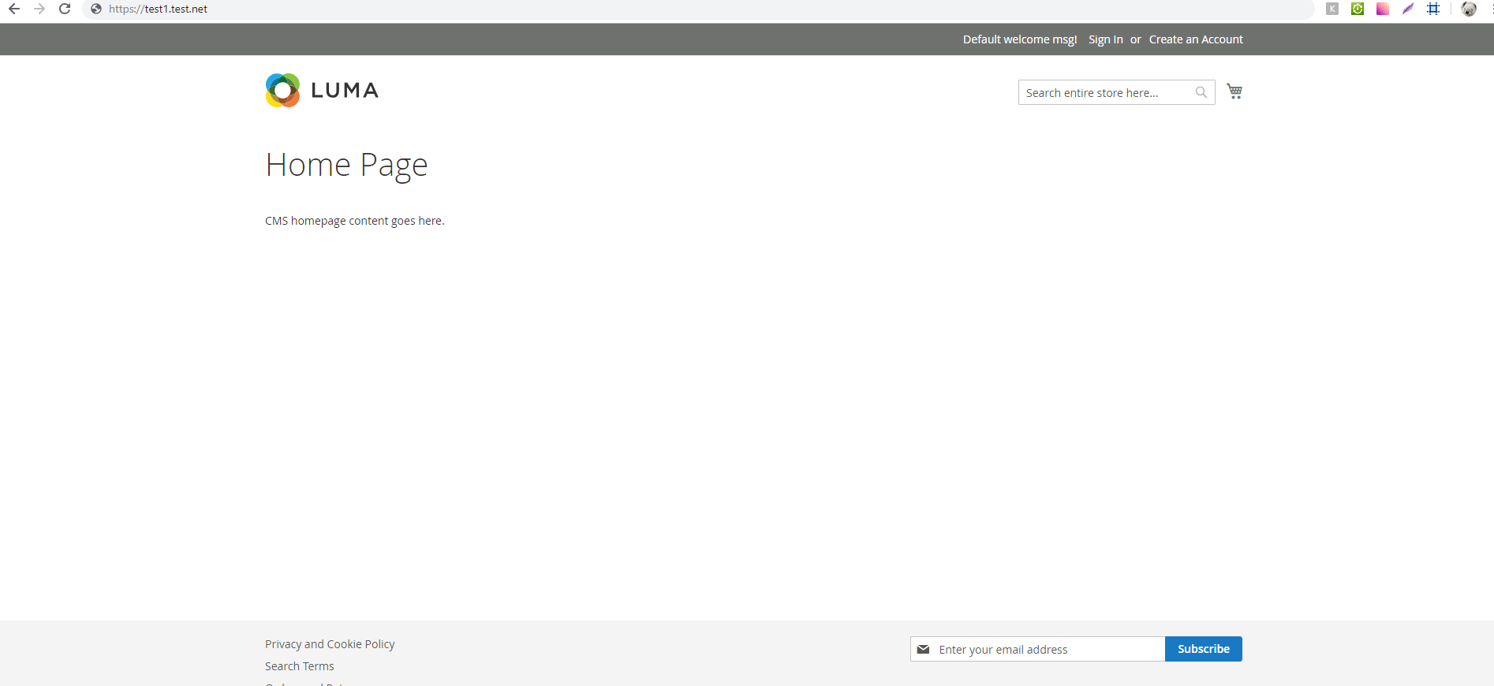Viewport: 1494px width, 686px height.
Task: Open the blue crop-frame extension icon
Action: click(1433, 9)
